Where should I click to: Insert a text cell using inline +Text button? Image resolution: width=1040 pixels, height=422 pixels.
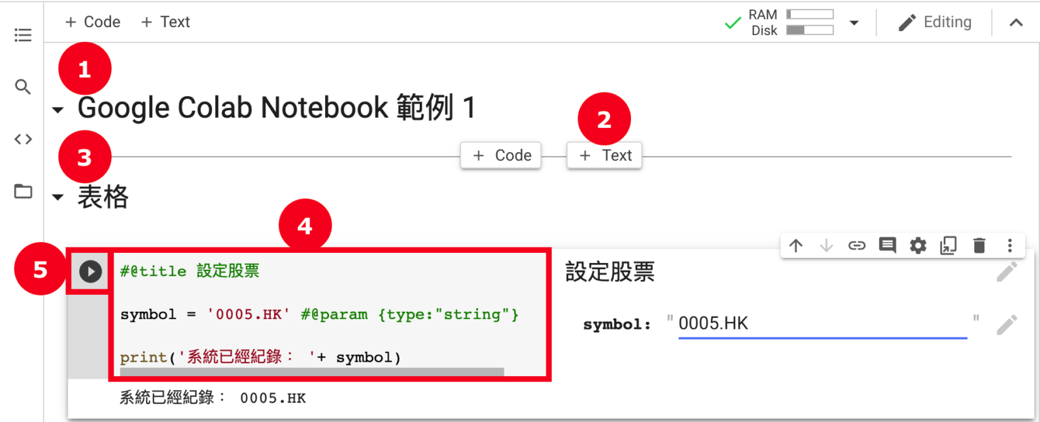pyautogui.click(x=604, y=155)
